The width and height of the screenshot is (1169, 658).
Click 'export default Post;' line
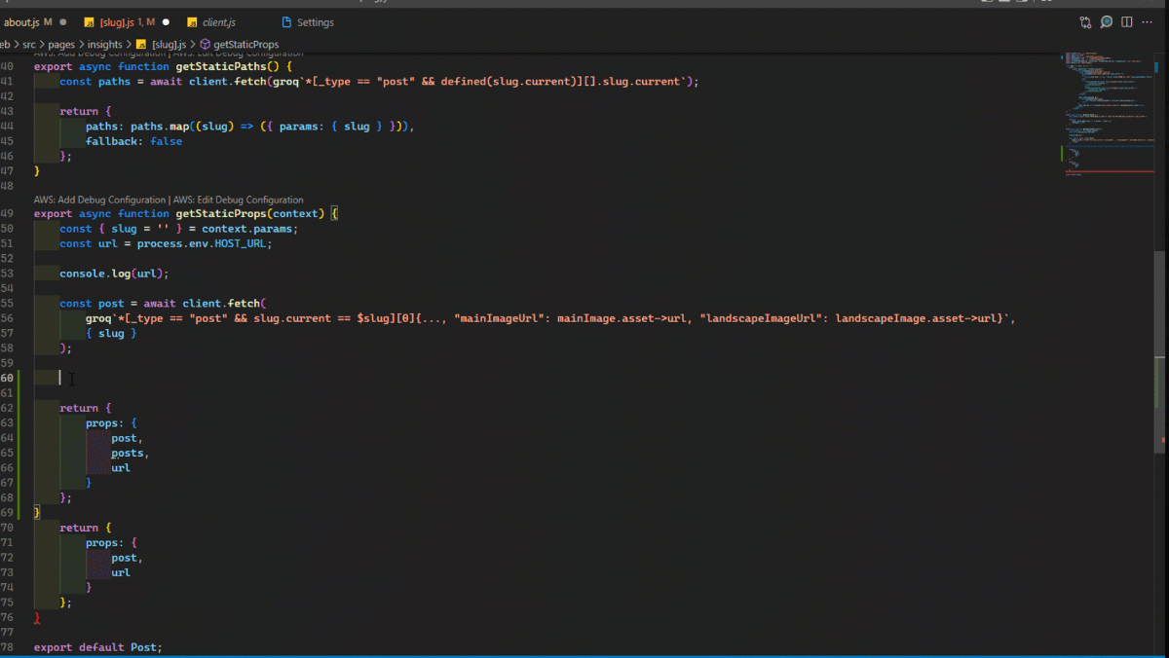(98, 647)
